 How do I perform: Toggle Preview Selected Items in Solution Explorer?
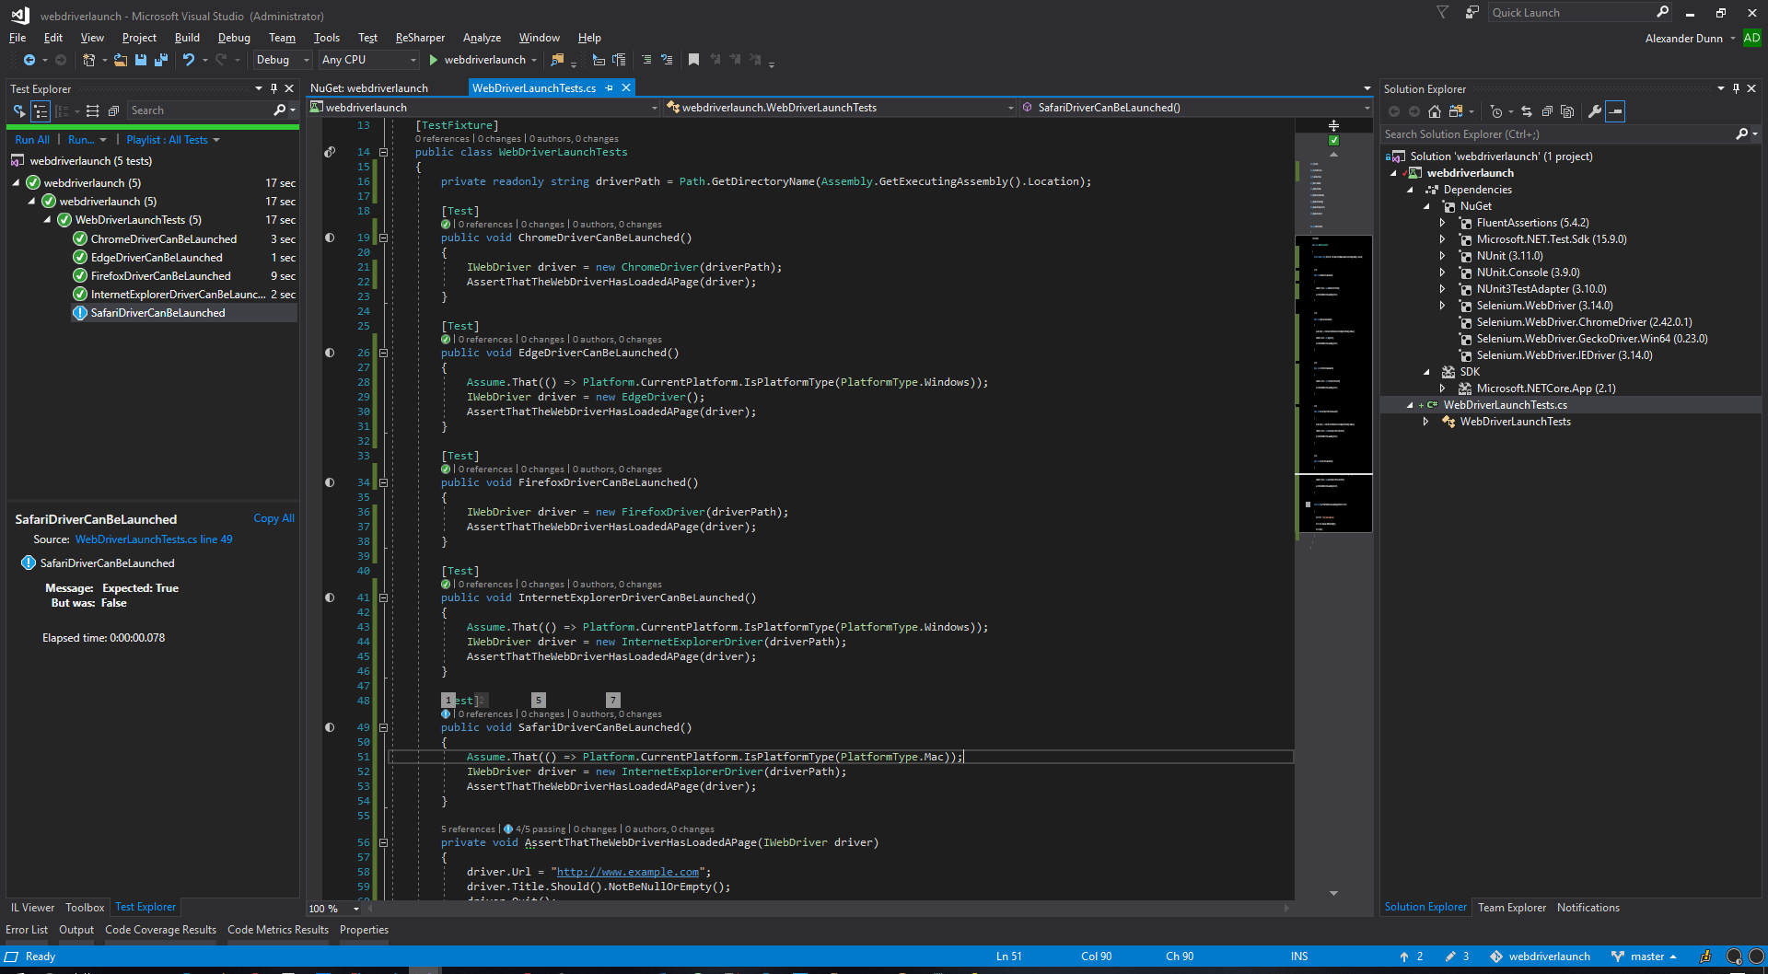[x=1616, y=111]
